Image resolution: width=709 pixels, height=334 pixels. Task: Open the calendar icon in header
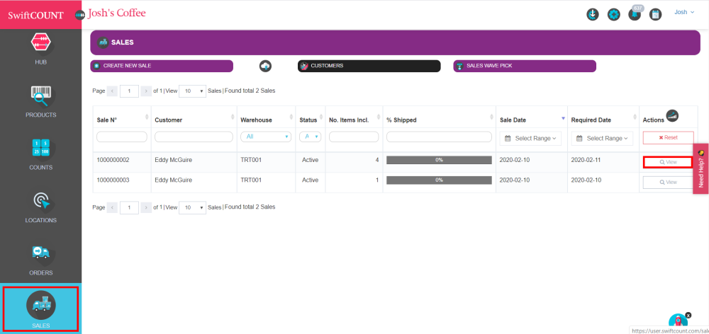655,14
